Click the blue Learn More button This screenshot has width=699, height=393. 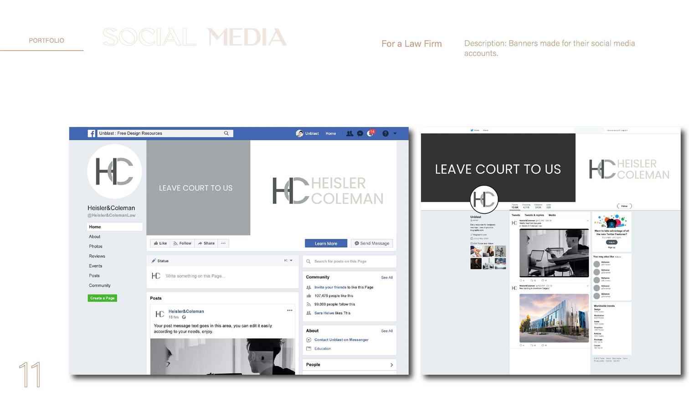326,243
